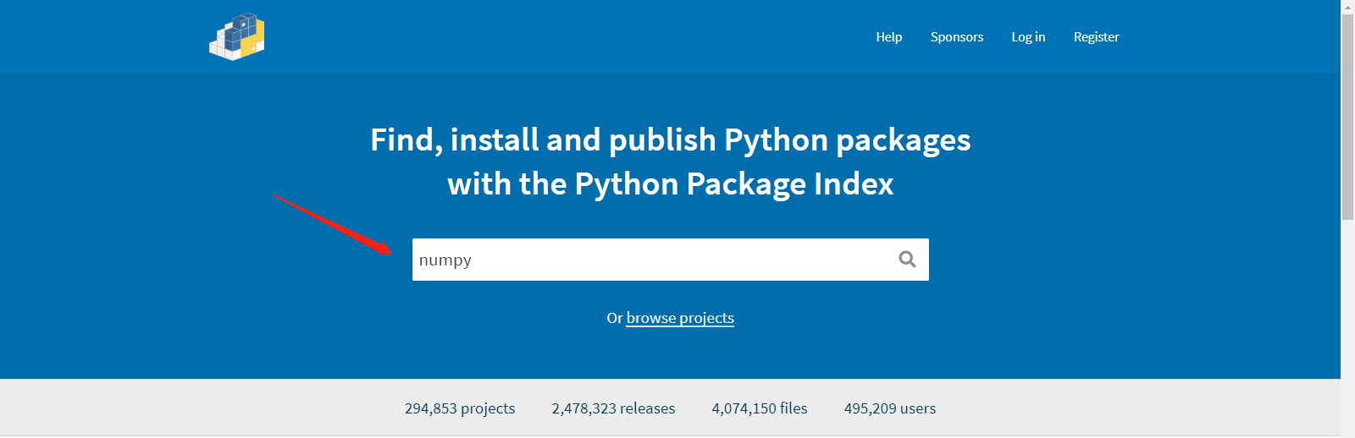
Task: Click the scrollbar up arrow
Action: click(x=1347, y=6)
